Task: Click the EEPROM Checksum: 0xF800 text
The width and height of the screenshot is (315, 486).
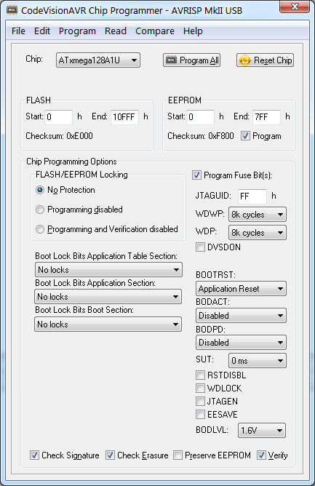Action: pyautogui.click(x=201, y=136)
